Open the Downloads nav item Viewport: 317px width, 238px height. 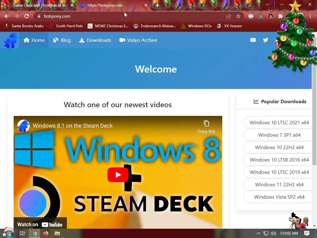point(95,40)
